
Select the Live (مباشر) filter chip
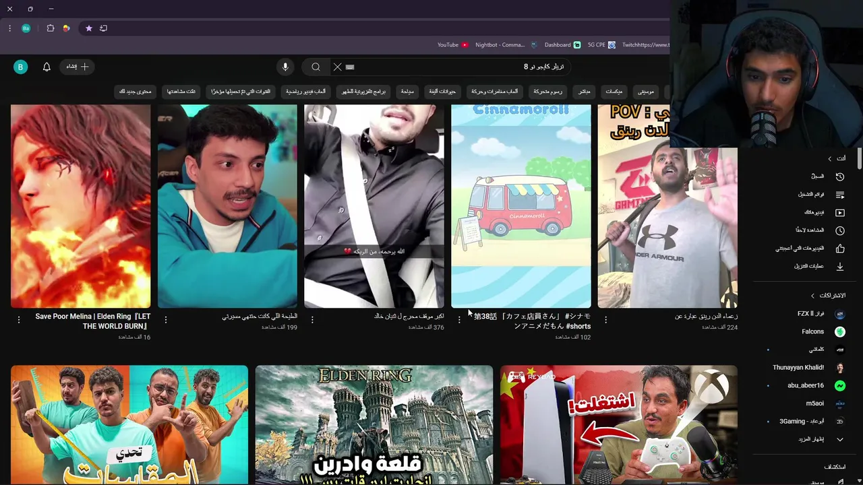point(584,91)
